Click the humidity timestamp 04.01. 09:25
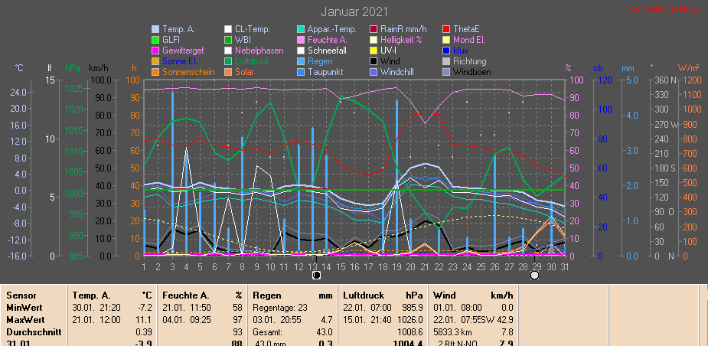This screenshot has width=708, height=346. point(187,320)
